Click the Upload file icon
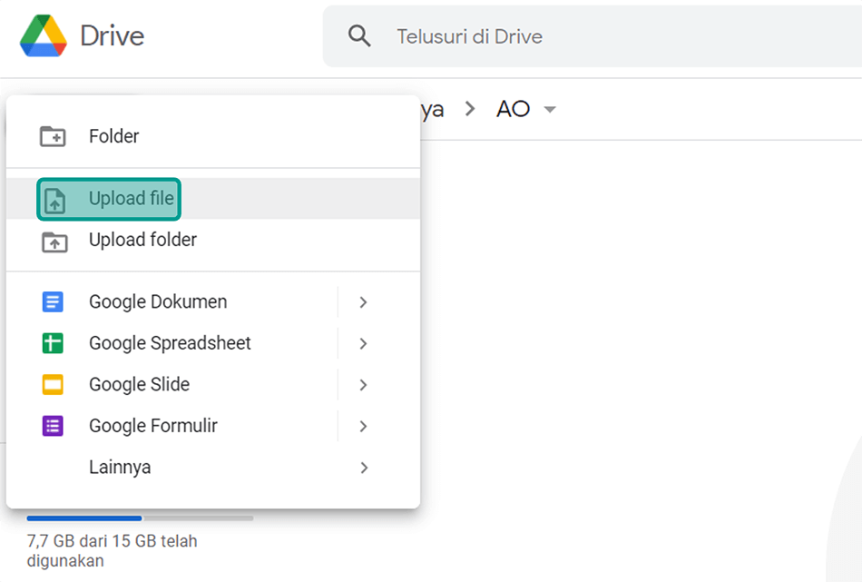 point(54,200)
